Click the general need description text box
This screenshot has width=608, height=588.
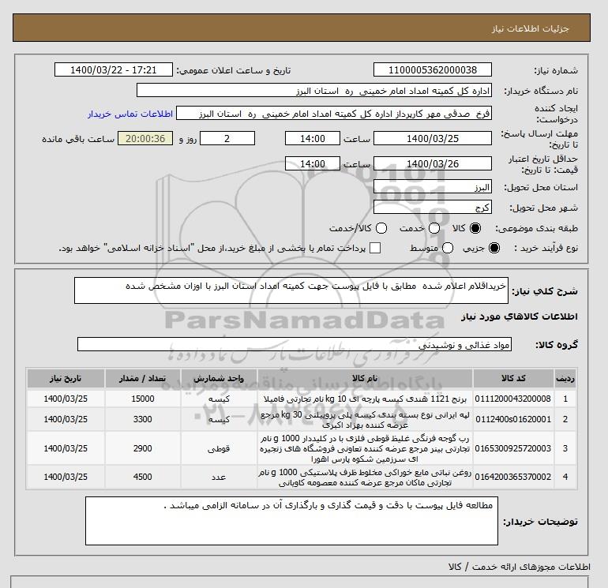(291, 290)
